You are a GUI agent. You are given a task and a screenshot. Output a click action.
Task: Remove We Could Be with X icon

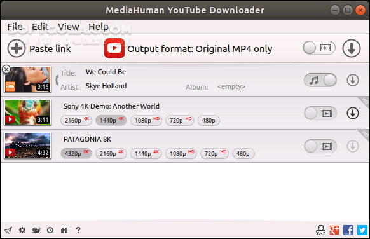6,69
